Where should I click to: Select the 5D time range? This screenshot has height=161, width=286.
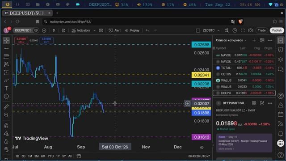click(24, 156)
